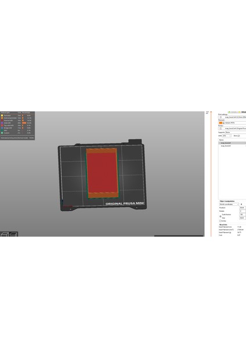Image resolution: width=246 pixels, height=348 pixels.
Task: Open the World coordinates dropdown
Action: click(229, 204)
